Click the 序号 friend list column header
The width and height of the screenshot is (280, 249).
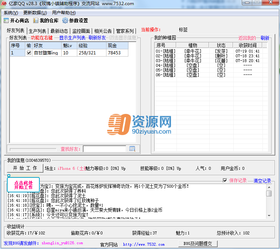point(17,45)
